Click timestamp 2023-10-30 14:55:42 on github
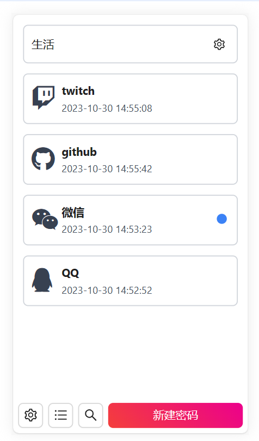 pyautogui.click(x=107, y=169)
